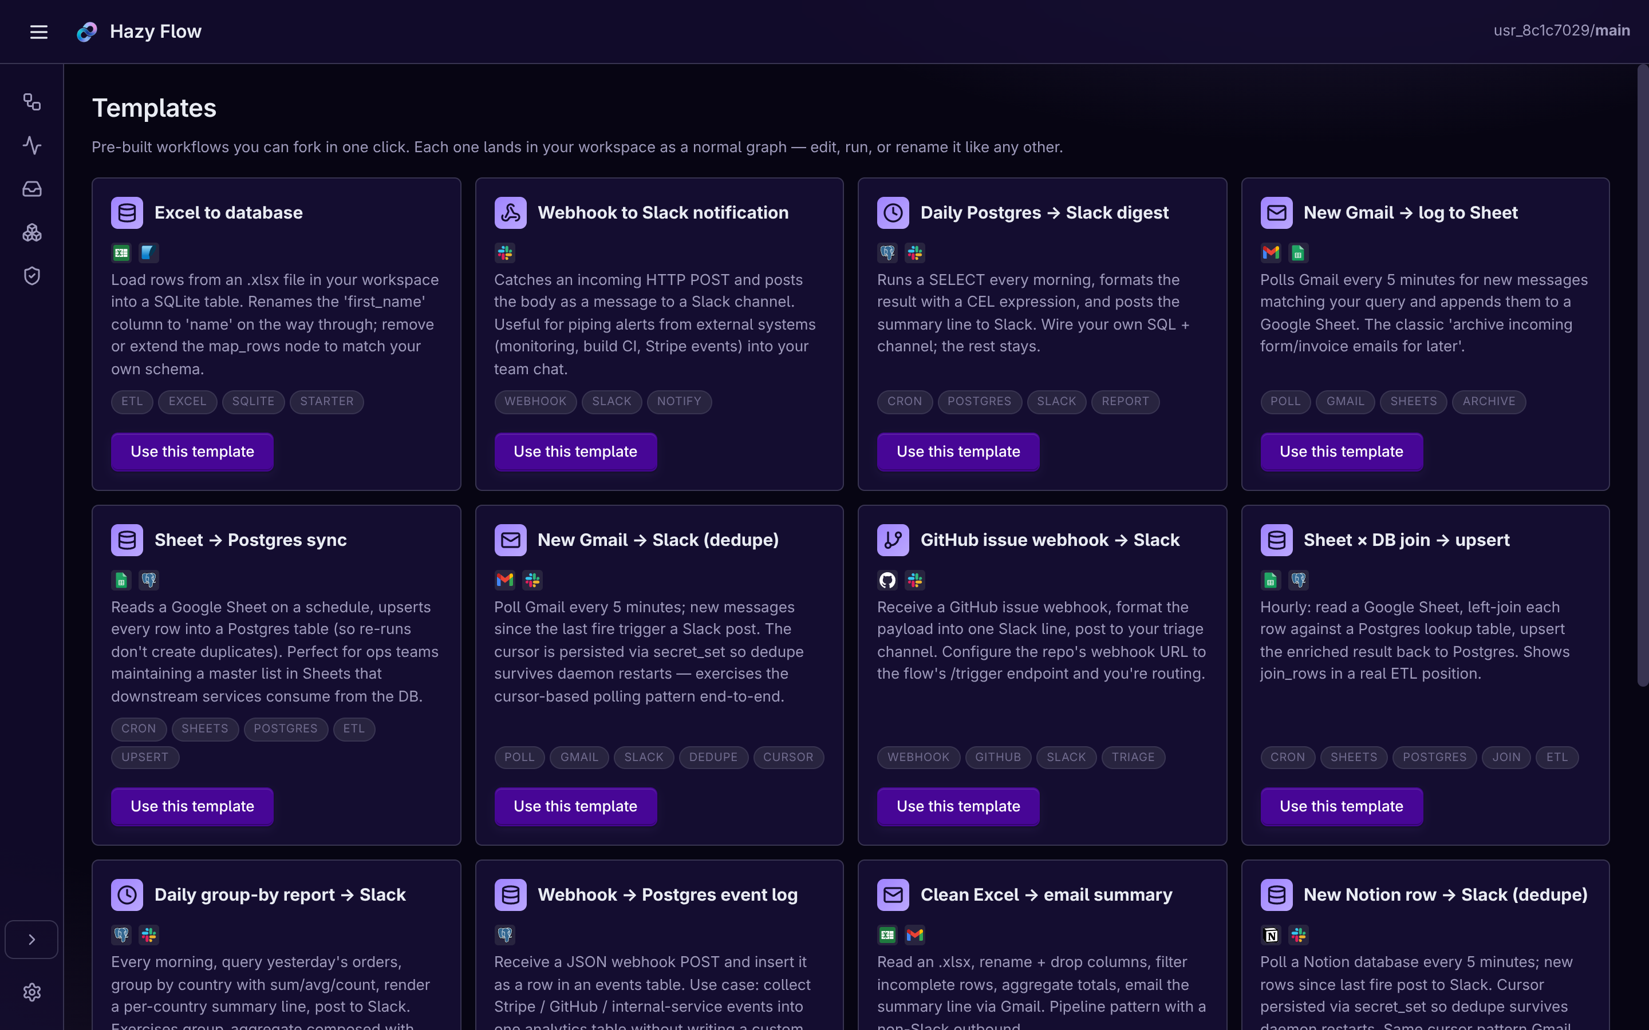Viewport: 1649px width, 1030px height.
Task: Click the EXCEL tag on Excel to database
Action: point(187,402)
